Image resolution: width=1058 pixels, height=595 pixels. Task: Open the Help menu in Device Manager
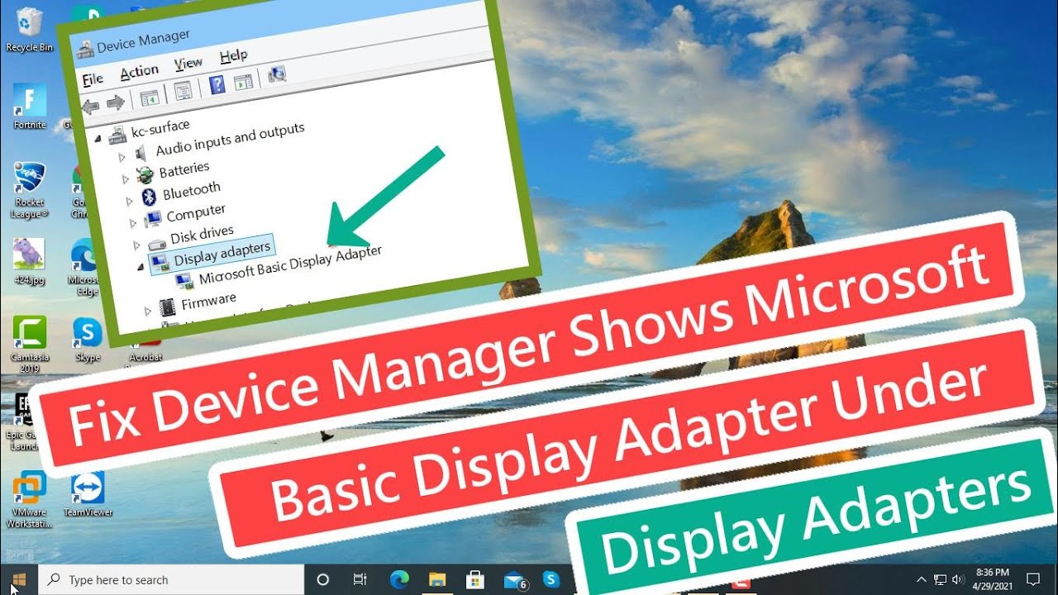234,55
